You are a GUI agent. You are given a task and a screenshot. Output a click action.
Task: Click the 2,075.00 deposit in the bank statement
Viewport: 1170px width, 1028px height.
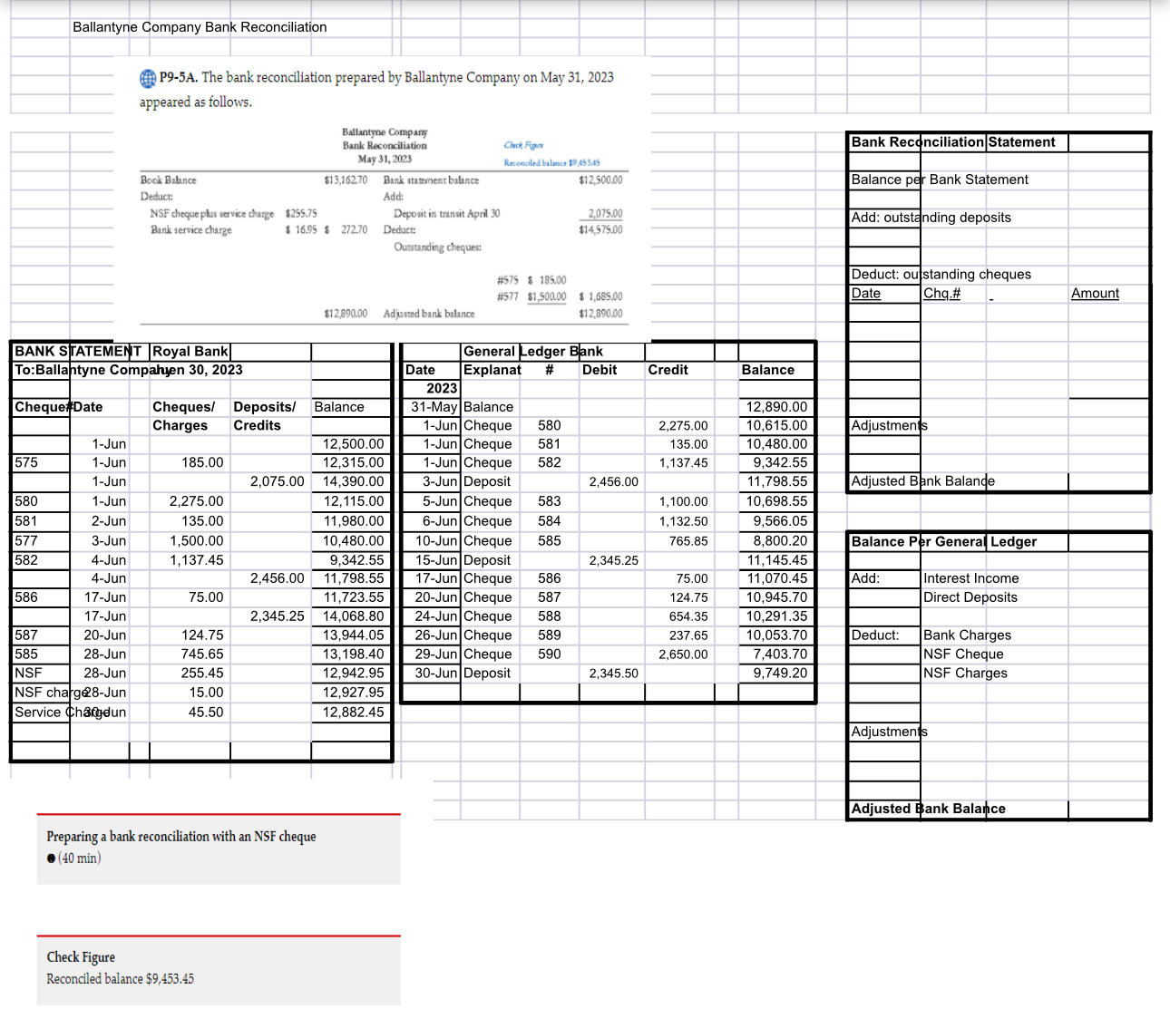click(x=278, y=481)
